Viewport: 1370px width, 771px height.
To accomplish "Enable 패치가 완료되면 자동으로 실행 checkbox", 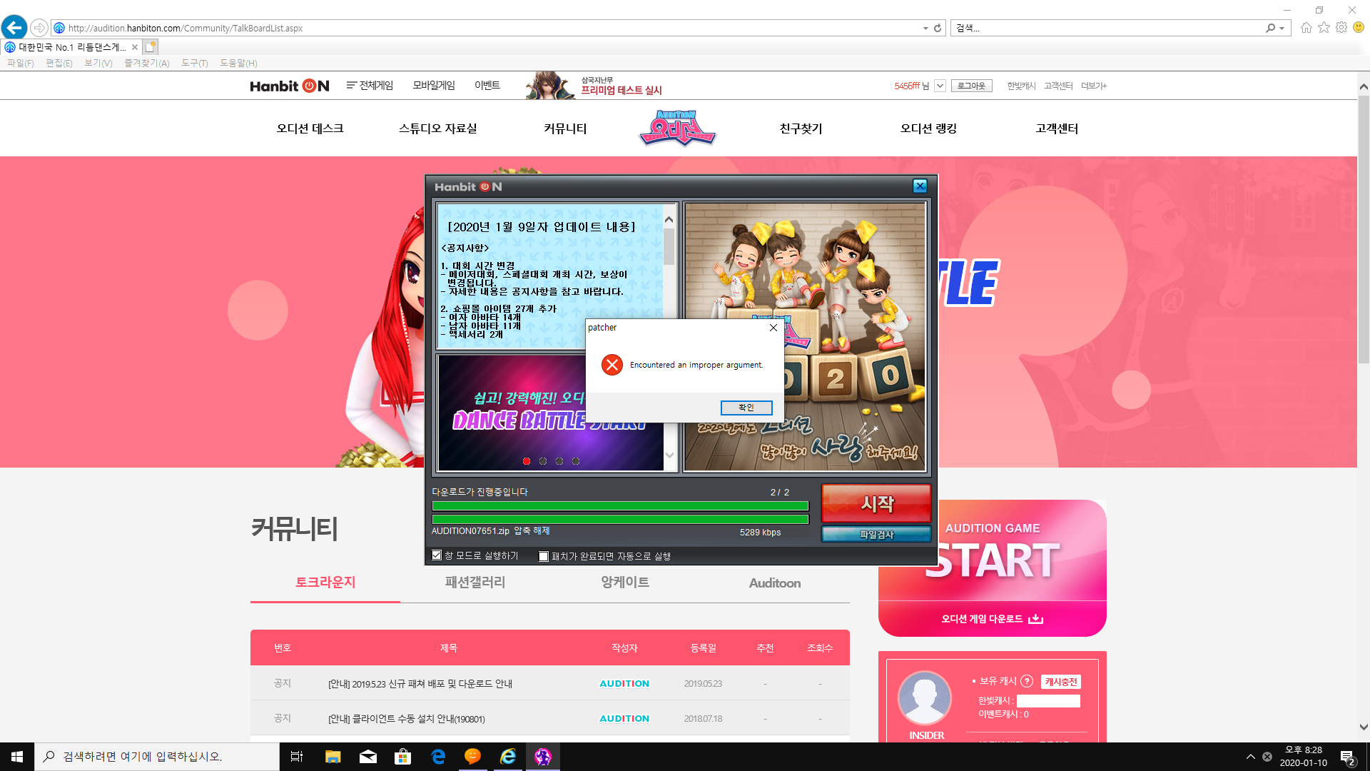I will pos(544,556).
